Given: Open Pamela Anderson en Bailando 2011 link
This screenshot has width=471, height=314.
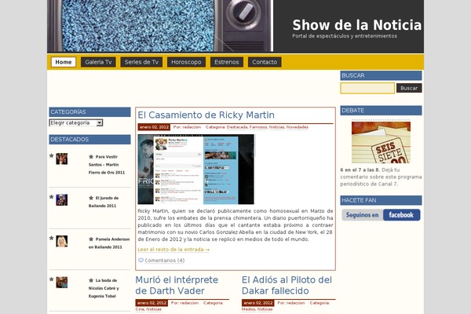Looking at the screenshot, I should click(109, 243).
